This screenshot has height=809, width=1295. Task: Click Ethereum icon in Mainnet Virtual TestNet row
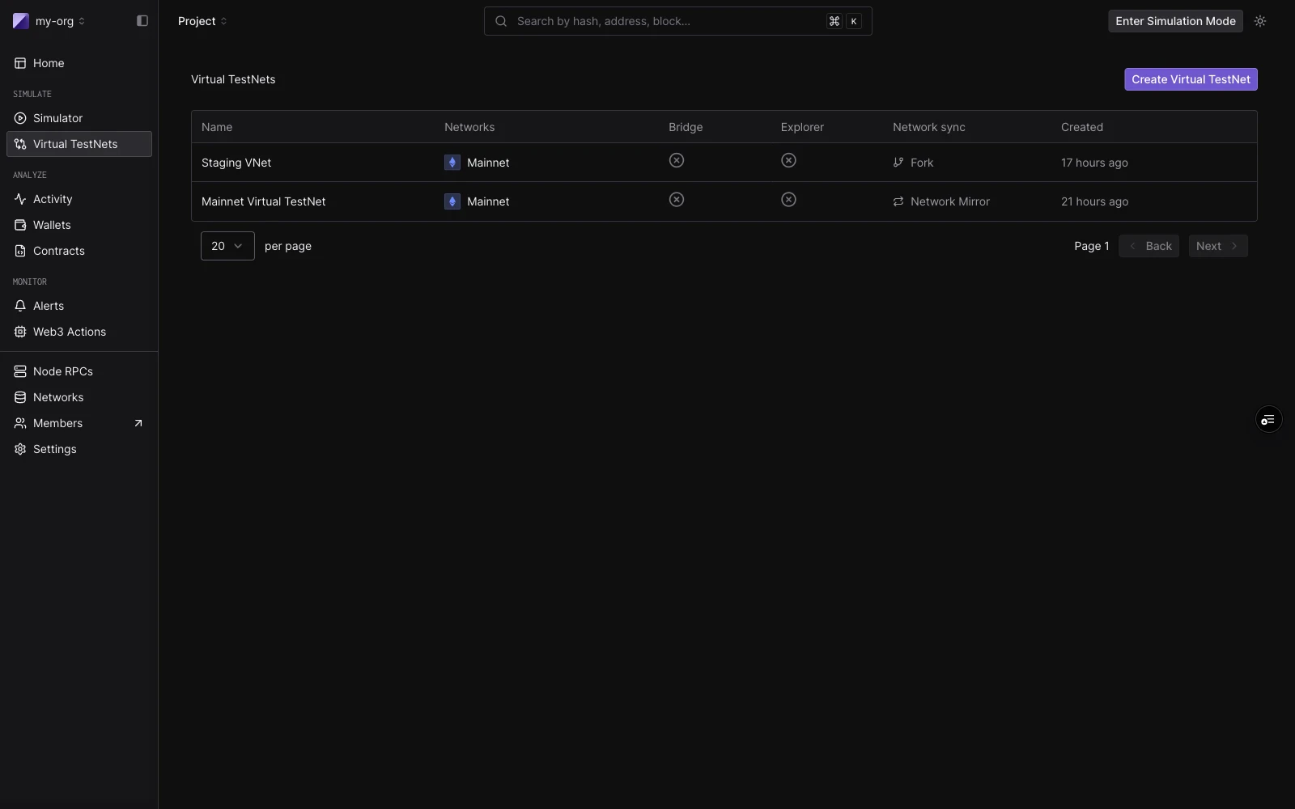coord(452,201)
